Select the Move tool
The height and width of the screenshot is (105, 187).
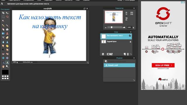tap(7, 13)
